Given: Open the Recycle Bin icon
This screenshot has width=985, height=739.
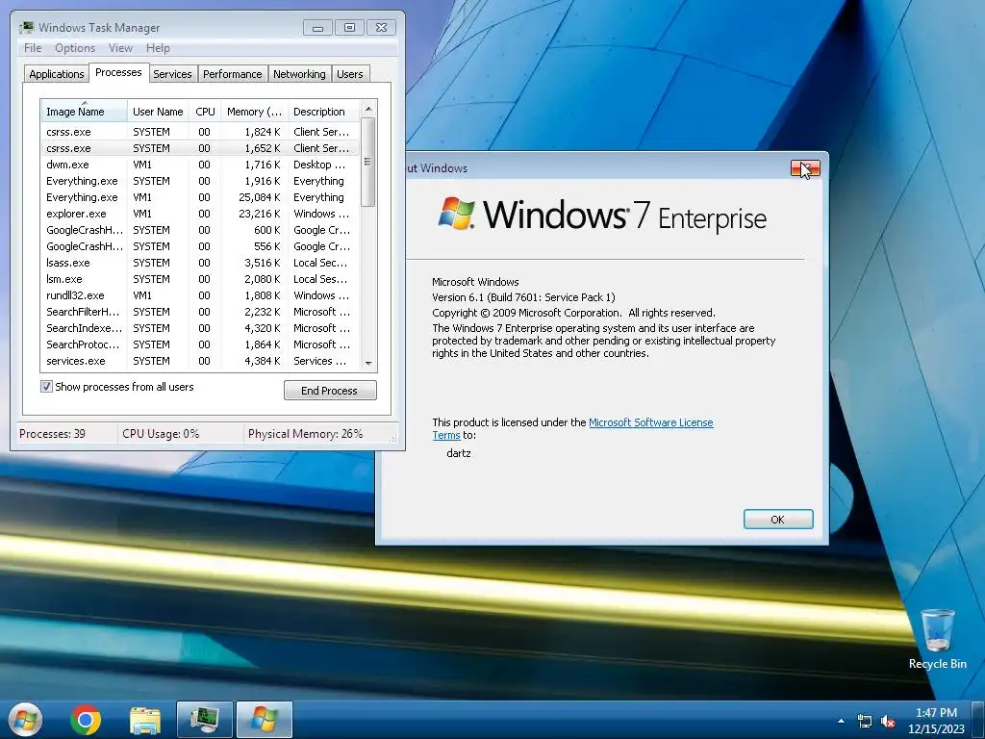Looking at the screenshot, I should click(937, 639).
